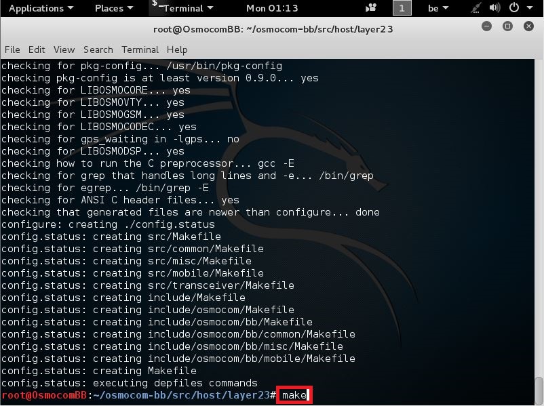Close the terminal window

[528, 26]
